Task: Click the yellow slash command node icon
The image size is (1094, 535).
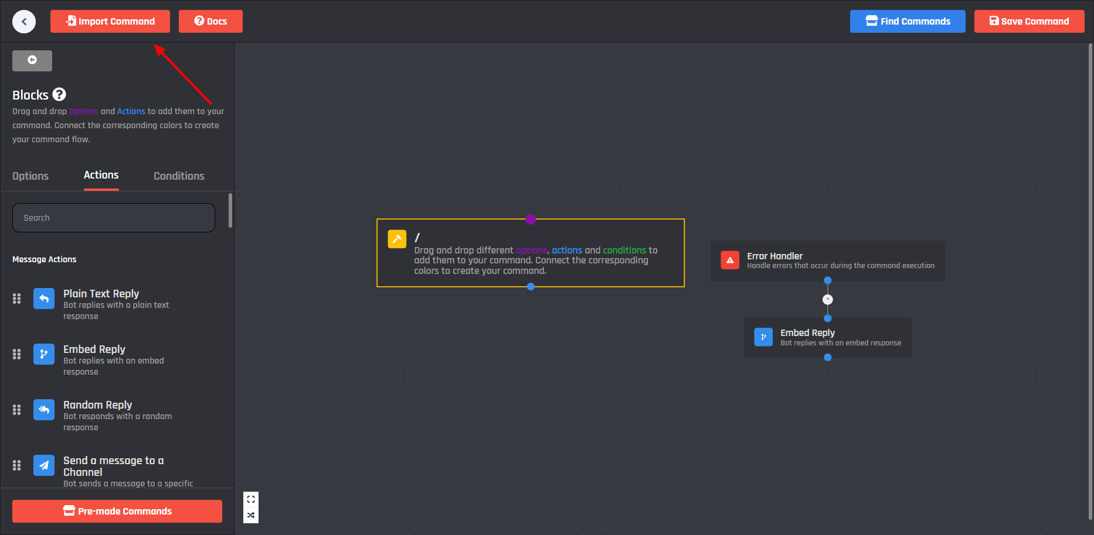Action: tap(397, 239)
